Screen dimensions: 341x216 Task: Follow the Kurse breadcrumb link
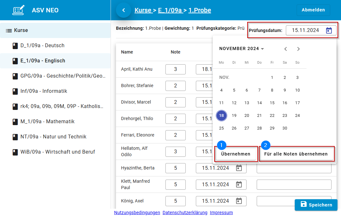[x=143, y=10]
